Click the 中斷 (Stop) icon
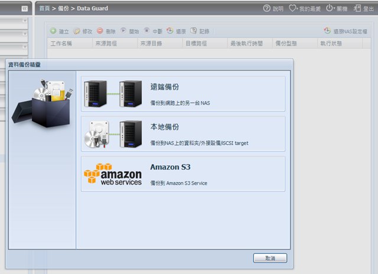 pos(146,31)
